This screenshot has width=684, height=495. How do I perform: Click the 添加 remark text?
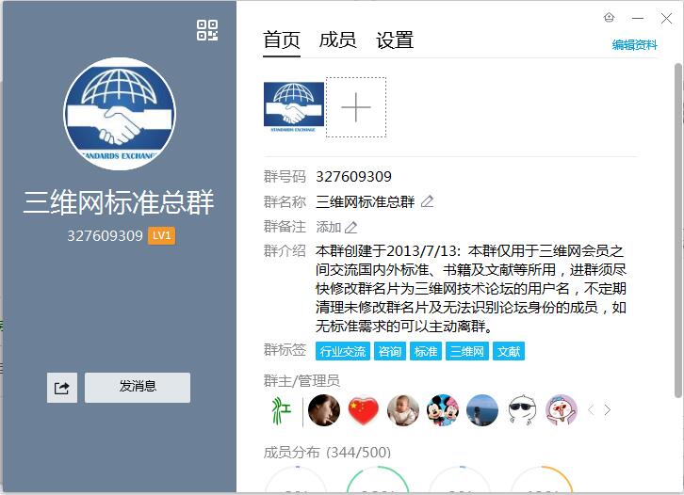(x=329, y=227)
